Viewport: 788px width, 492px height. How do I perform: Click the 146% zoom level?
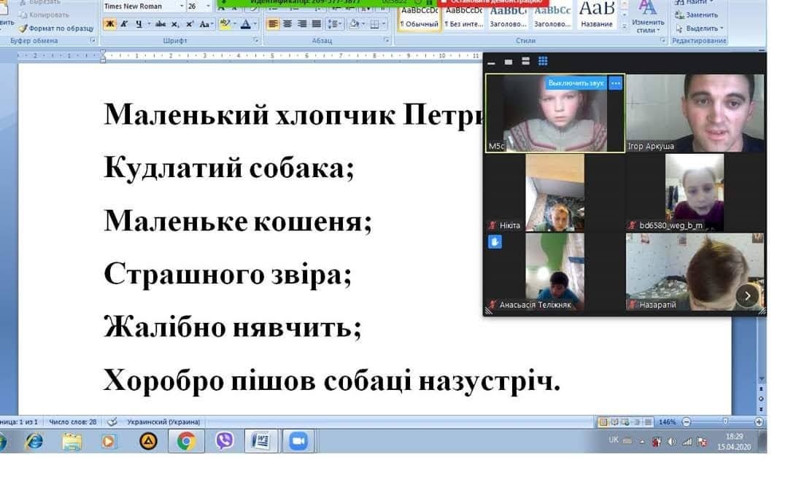click(x=667, y=422)
